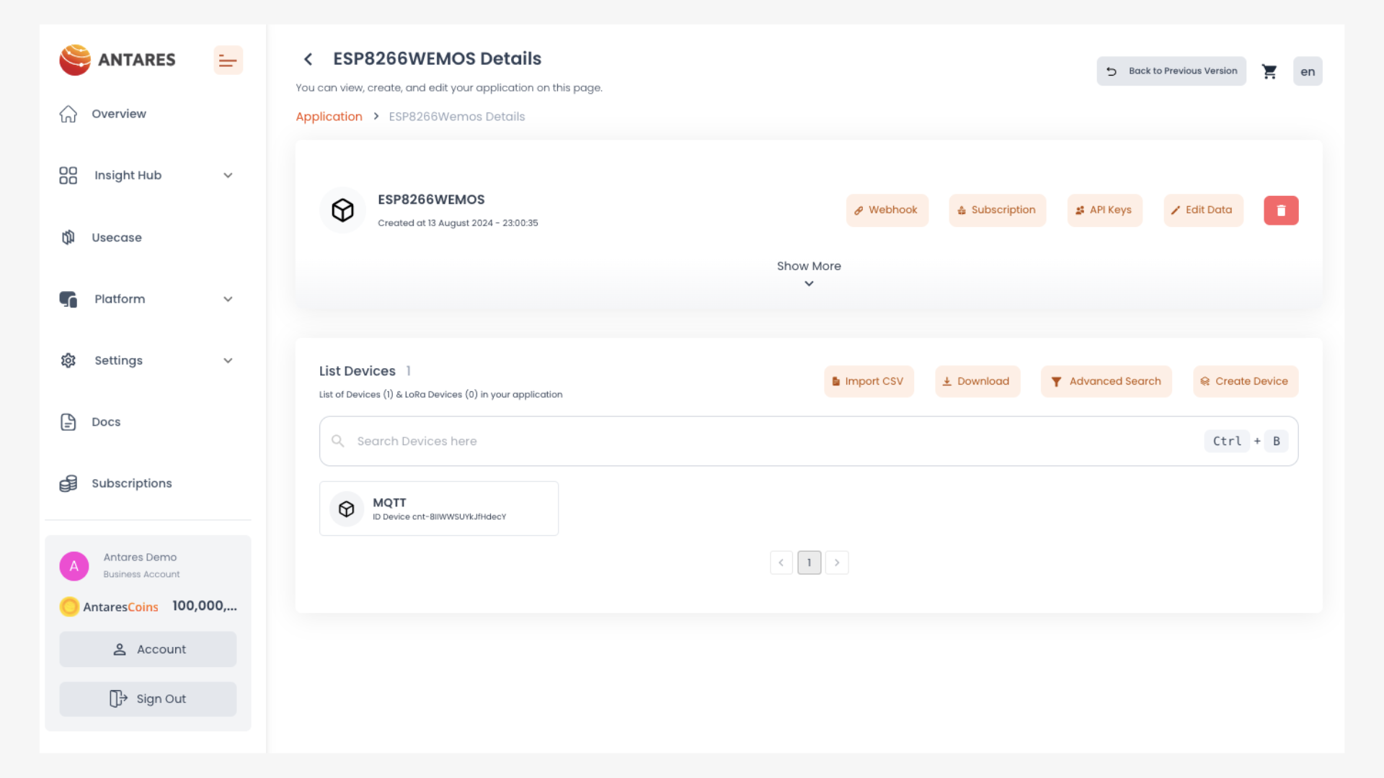This screenshot has width=1384, height=778.
Task: Click the ESP8266WEMOS application name
Action: pos(431,200)
